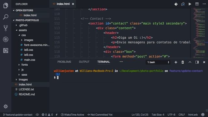
Task: Change the CRLF end of line sequence
Action: pyautogui.click(x=182, y=115)
